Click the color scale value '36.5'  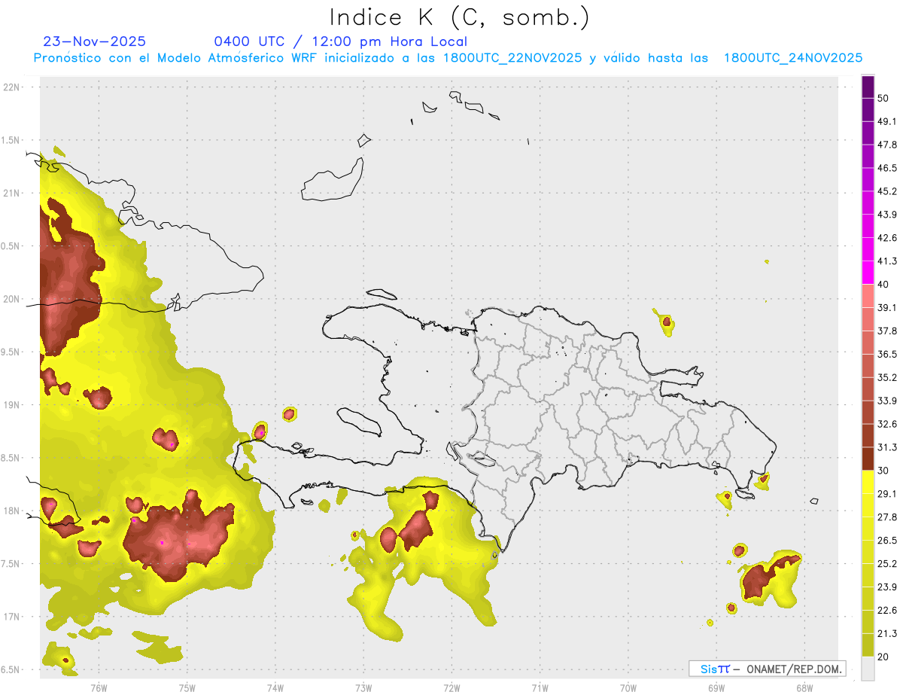click(887, 354)
